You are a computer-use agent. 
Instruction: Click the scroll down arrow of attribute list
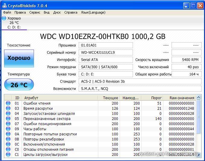(x=198, y=155)
